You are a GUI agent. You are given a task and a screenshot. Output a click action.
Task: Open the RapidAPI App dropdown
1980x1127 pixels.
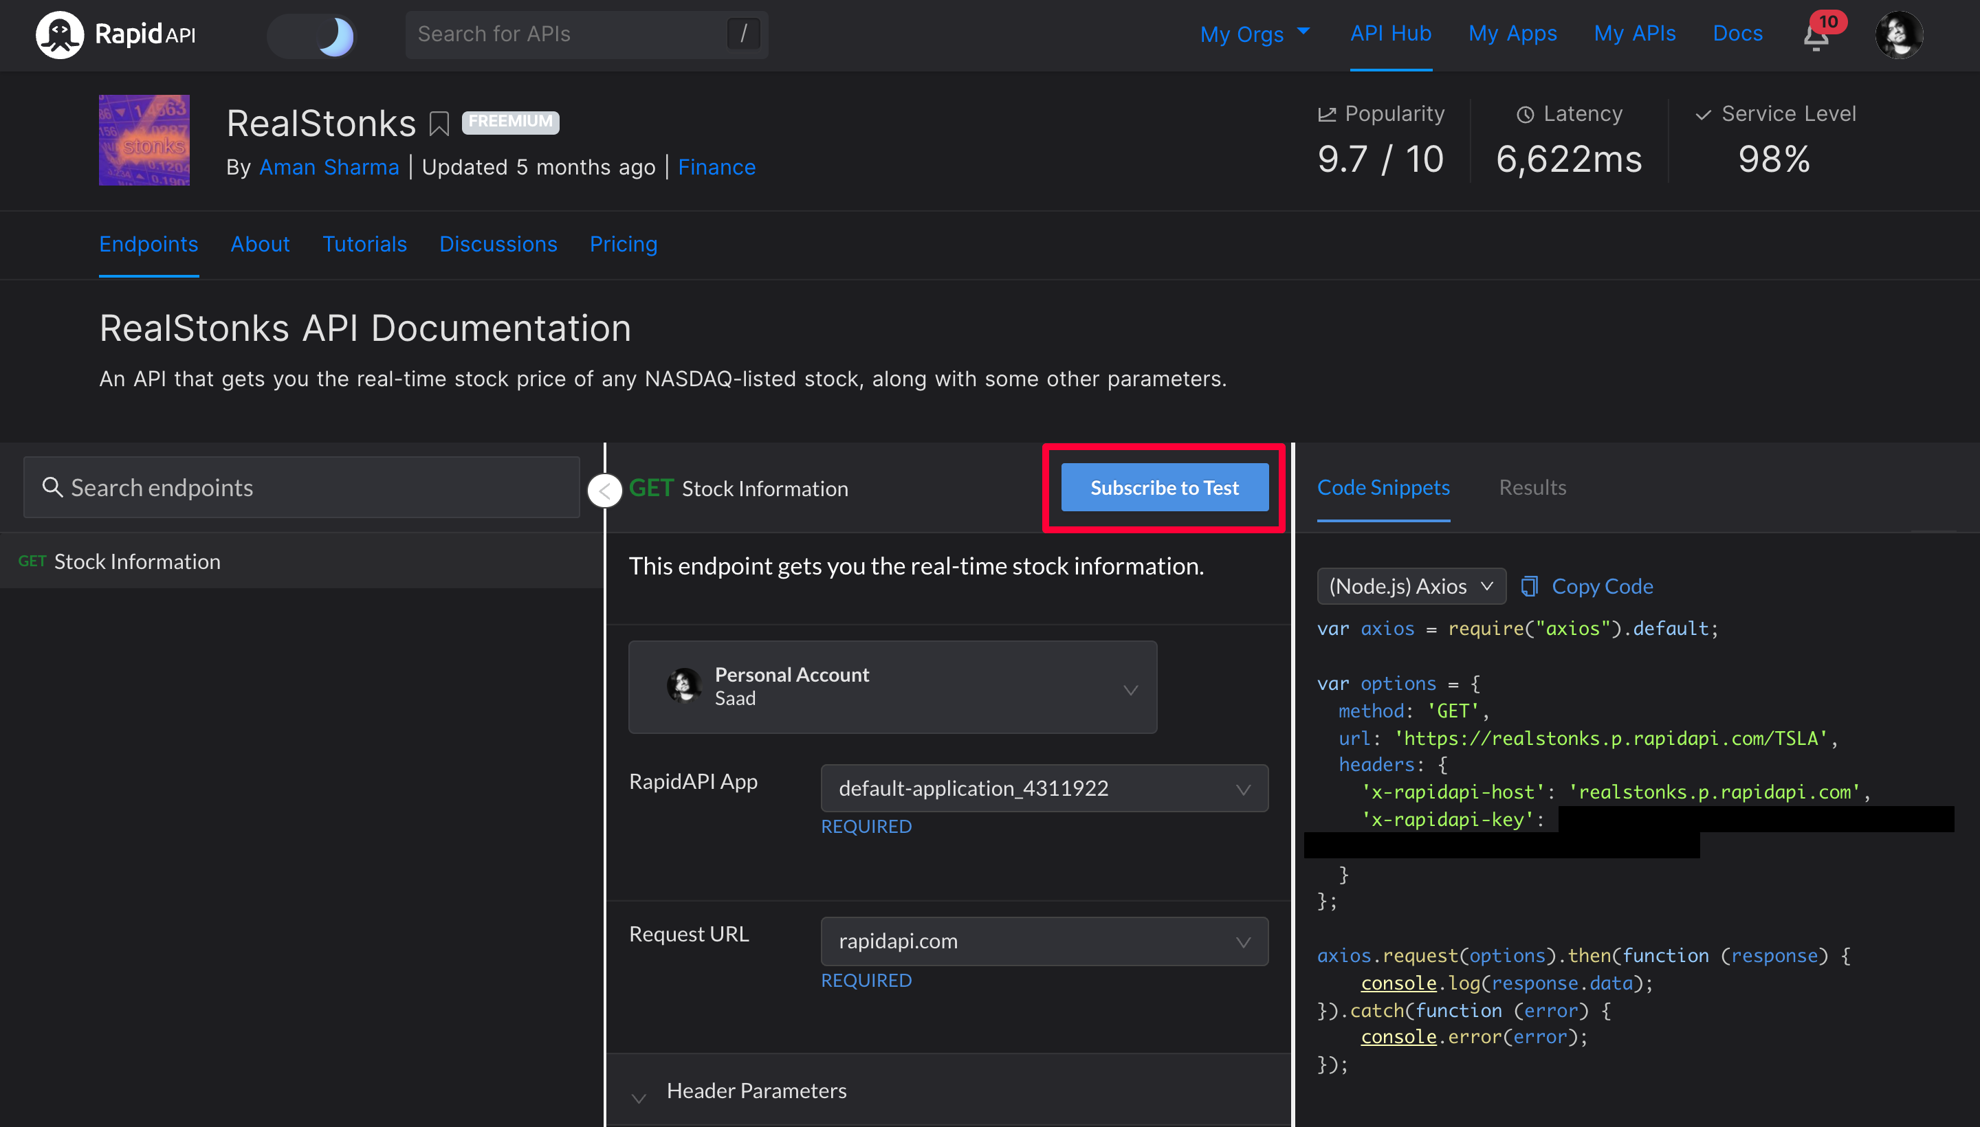[x=1043, y=789]
